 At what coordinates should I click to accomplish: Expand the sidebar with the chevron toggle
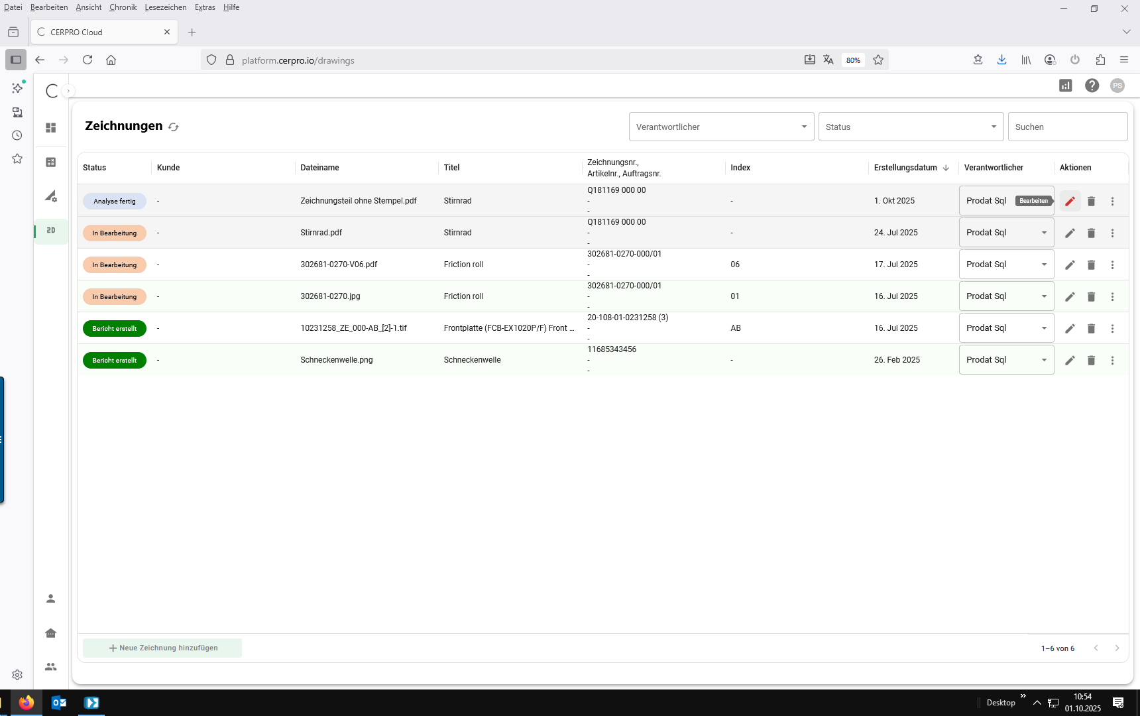tap(68, 91)
